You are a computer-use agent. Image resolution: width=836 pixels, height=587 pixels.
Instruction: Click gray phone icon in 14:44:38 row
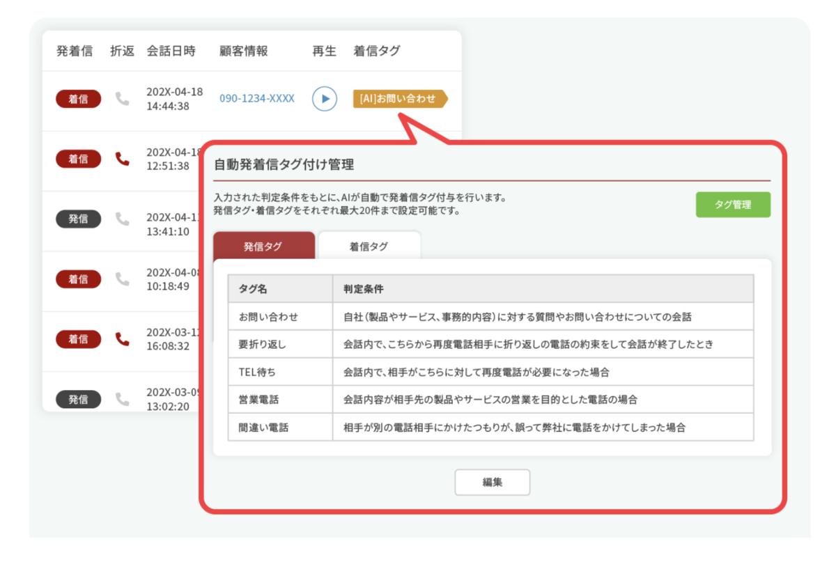pyautogui.click(x=123, y=99)
